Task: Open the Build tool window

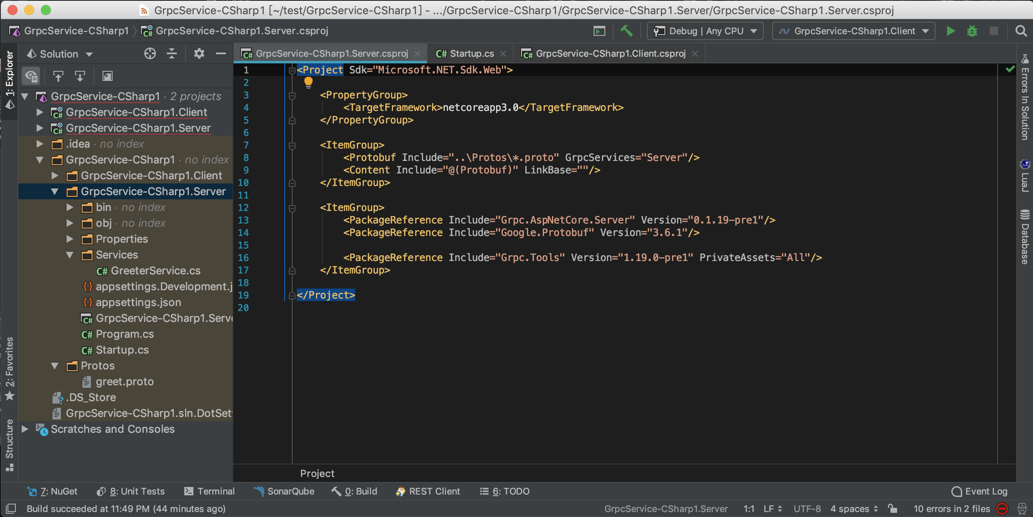Action: [354, 491]
